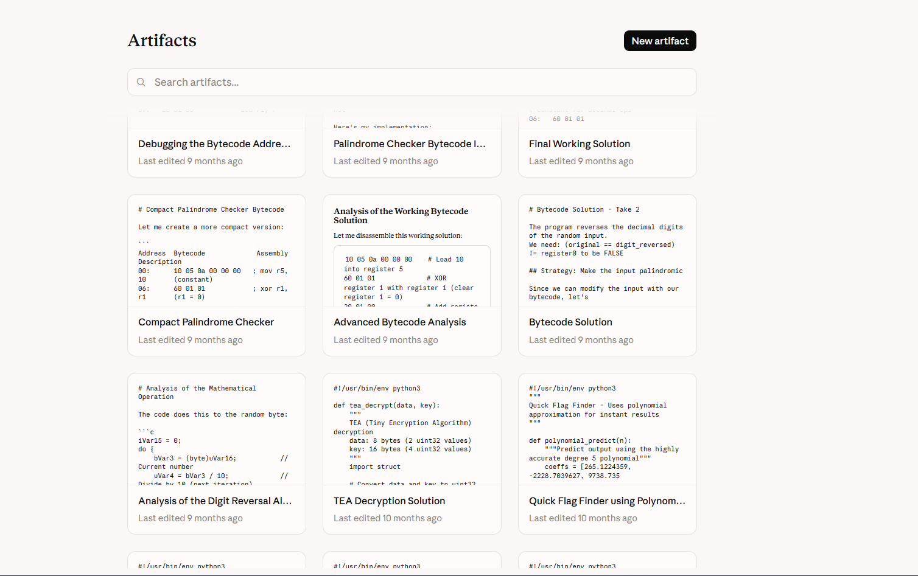The width and height of the screenshot is (918, 576).
Task: Click the Artifacts page heading
Action: (x=162, y=40)
